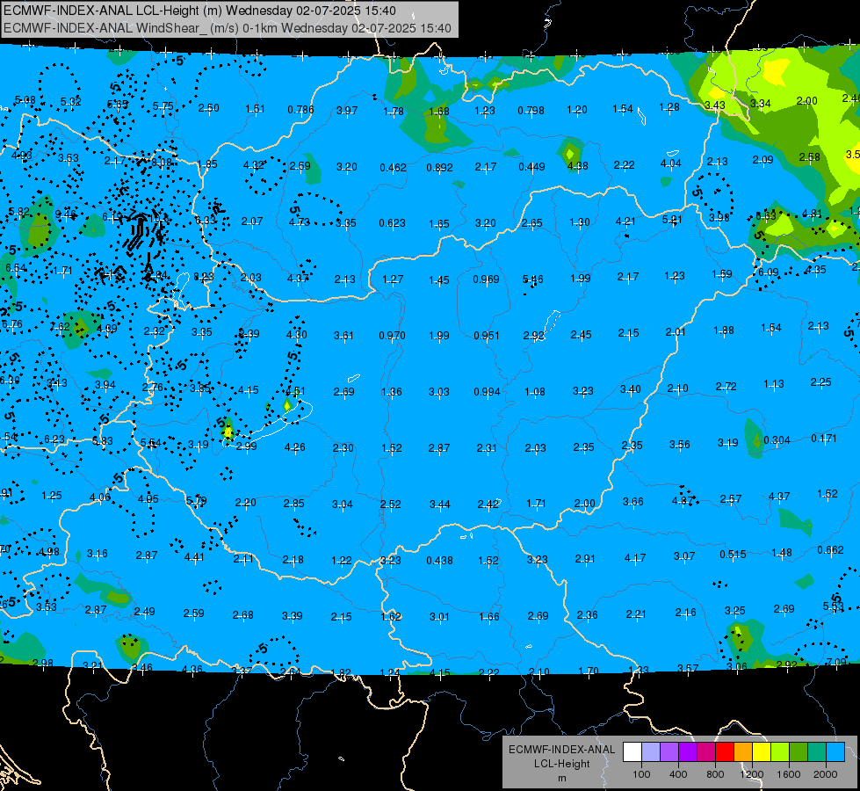Image resolution: width=860 pixels, height=791 pixels.
Task: Click the sky blue legend swatch
Action: [835, 751]
